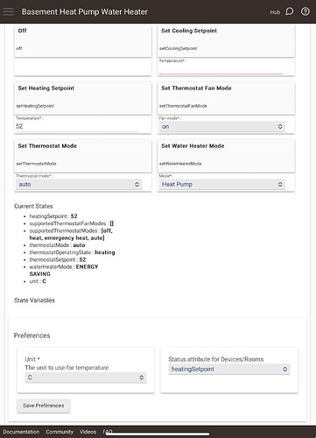Click the Save Preferences button
The width and height of the screenshot is (316, 438).
[x=44, y=406]
